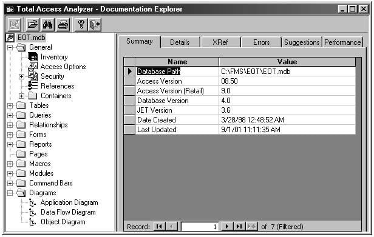This screenshot has width=374, height=237.
Task: Expand the Tables node
Action: point(10,105)
